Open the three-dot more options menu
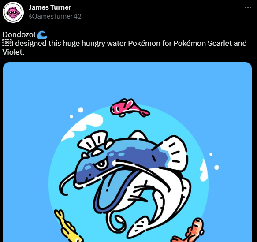The height and width of the screenshot is (242, 257). [x=248, y=7]
